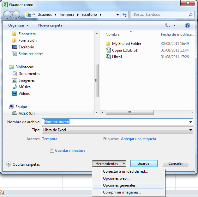Sort by the Nombre column header
The width and height of the screenshot is (198, 197).
tap(112, 34)
